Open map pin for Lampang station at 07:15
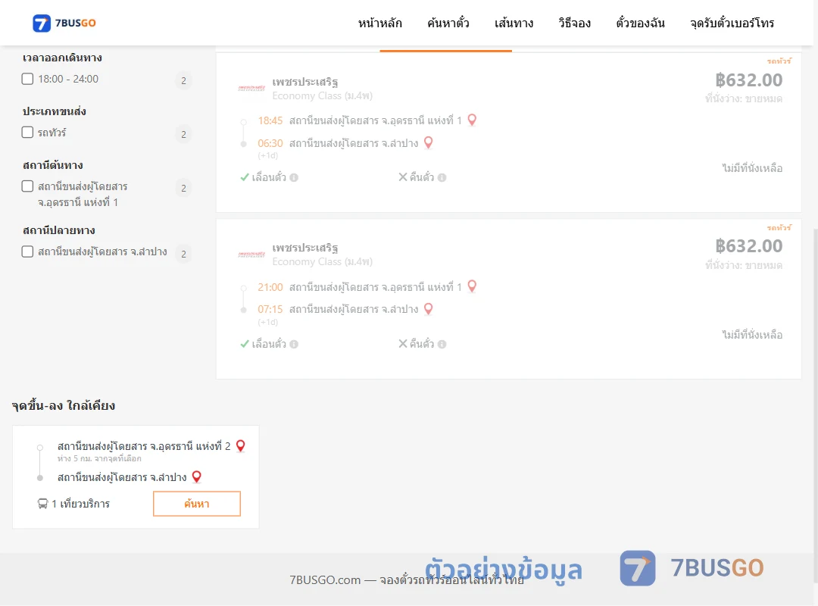Image resolution: width=818 pixels, height=606 pixels. click(428, 309)
